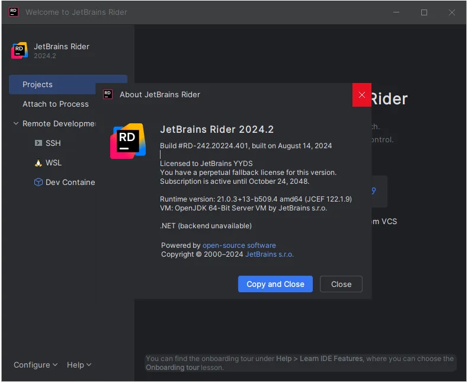Open the Dev Containers option
Screen dimensions: 468x383
(70, 182)
